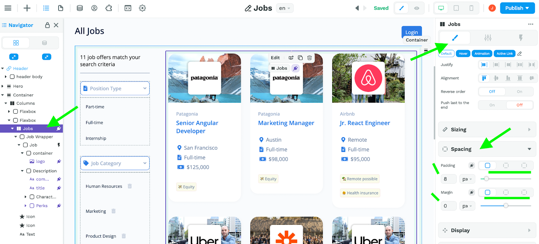Image resolution: width=539 pixels, height=244 pixels.
Task: Click the binding icon on the Perks row
Action: click(x=59, y=206)
